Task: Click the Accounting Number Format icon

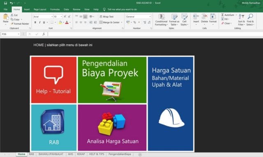Action: [x=128, y=22]
